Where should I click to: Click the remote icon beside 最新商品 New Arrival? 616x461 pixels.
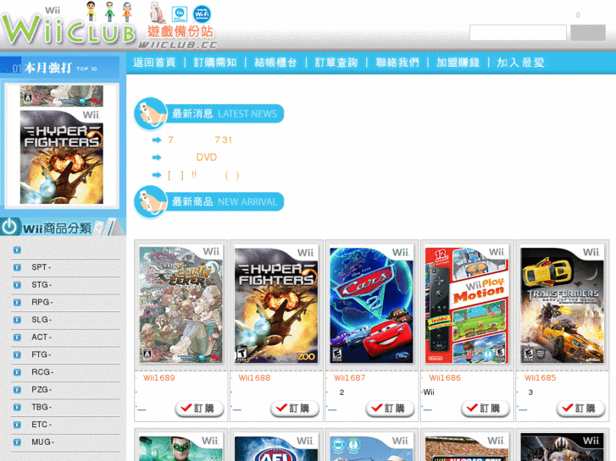pos(150,201)
